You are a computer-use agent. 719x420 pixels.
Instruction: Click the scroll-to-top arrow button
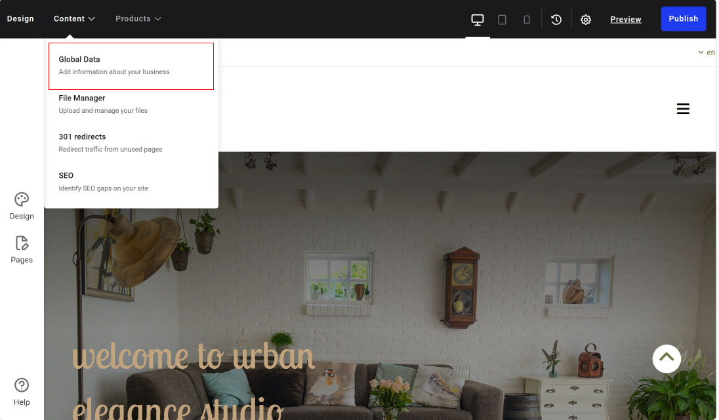point(667,358)
